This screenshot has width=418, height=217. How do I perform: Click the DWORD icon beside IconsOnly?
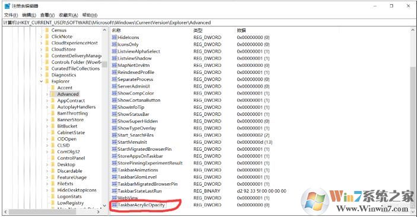point(114,44)
